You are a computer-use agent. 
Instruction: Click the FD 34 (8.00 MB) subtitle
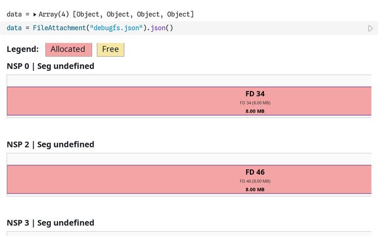pos(255,103)
